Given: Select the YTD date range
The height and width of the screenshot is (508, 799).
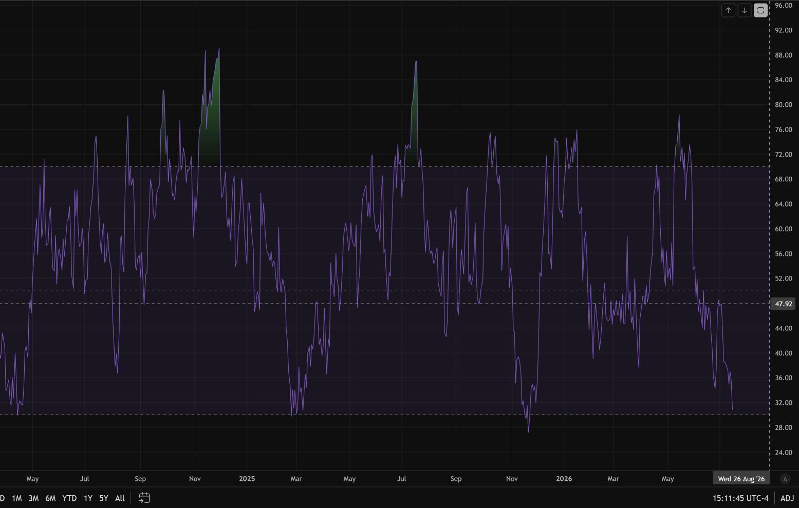Looking at the screenshot, I should pos(69,498).
